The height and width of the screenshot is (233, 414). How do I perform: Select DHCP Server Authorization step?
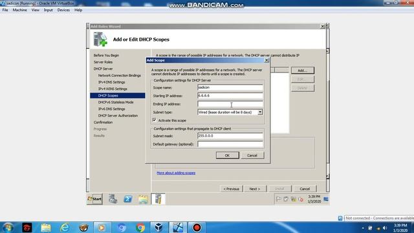click(x=118, y=115)
